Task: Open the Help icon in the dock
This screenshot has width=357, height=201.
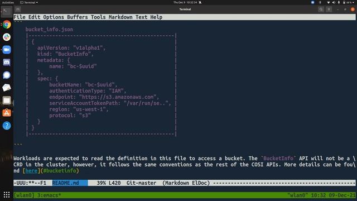Action: coord(7,126)
